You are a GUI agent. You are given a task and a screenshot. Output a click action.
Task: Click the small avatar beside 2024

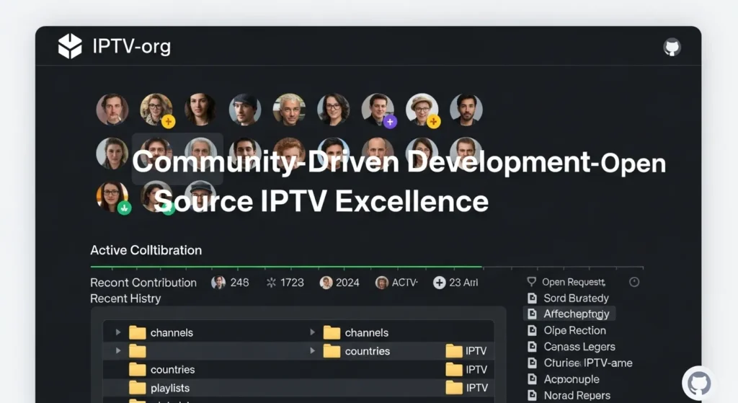coord(326,283)
